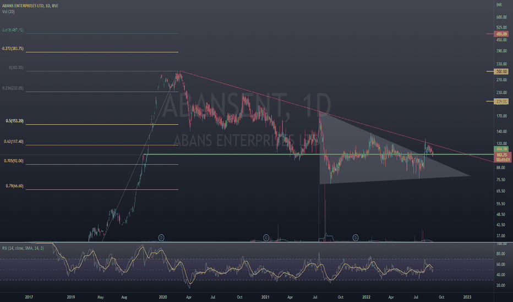513x302 pixels.
Task: Click the 75.50 price axis label
Action: click(x=500, y=180)
